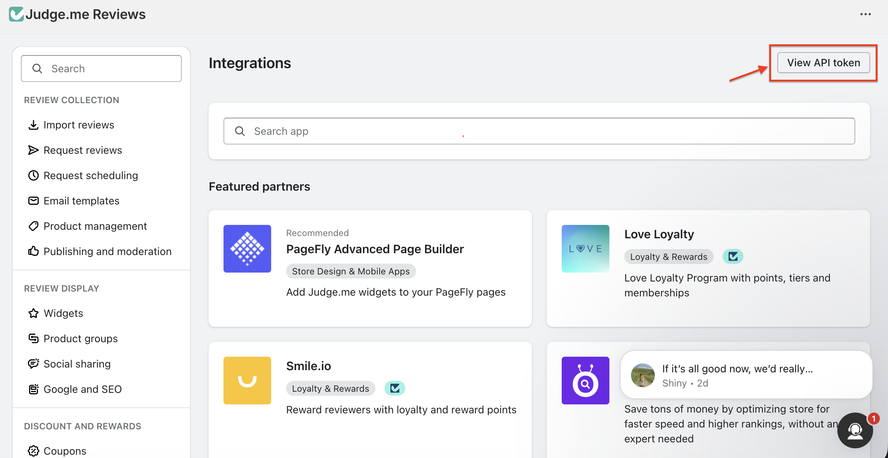Open the three-dot more options menu
The width and height of the screenshot is (888, 458).
pos(865,14)
